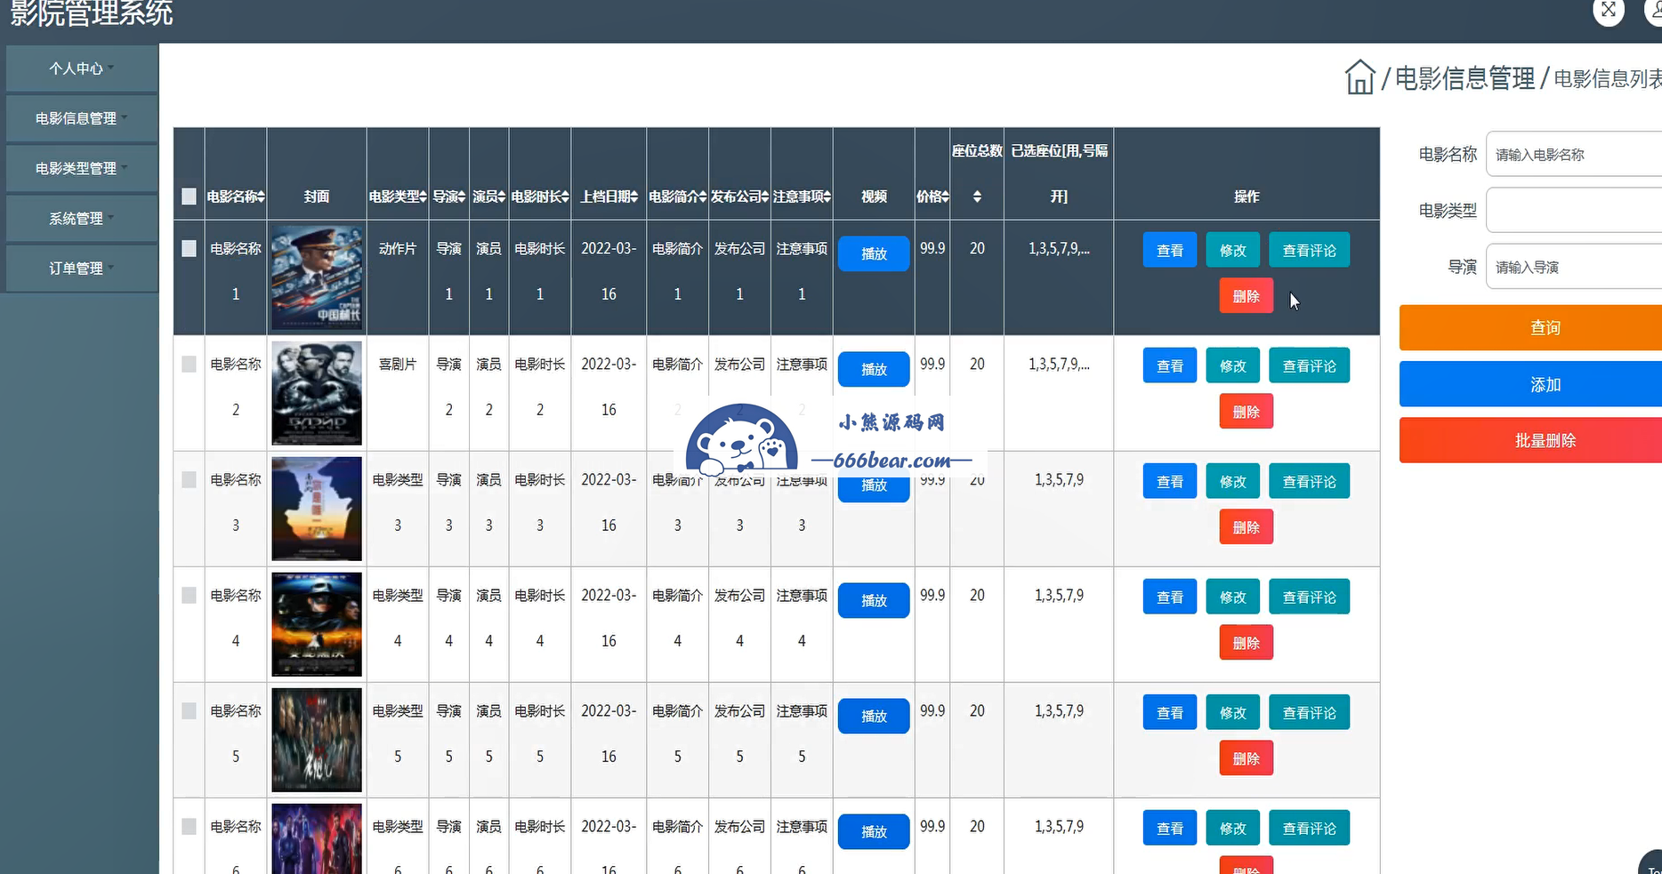Click 删除 for 电影名称3 row
Screen dimensions: 1662x874
coord(1246,527)
